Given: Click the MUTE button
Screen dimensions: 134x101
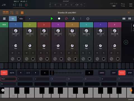Looking at the screenshot, I should click(x=12, y=73).
